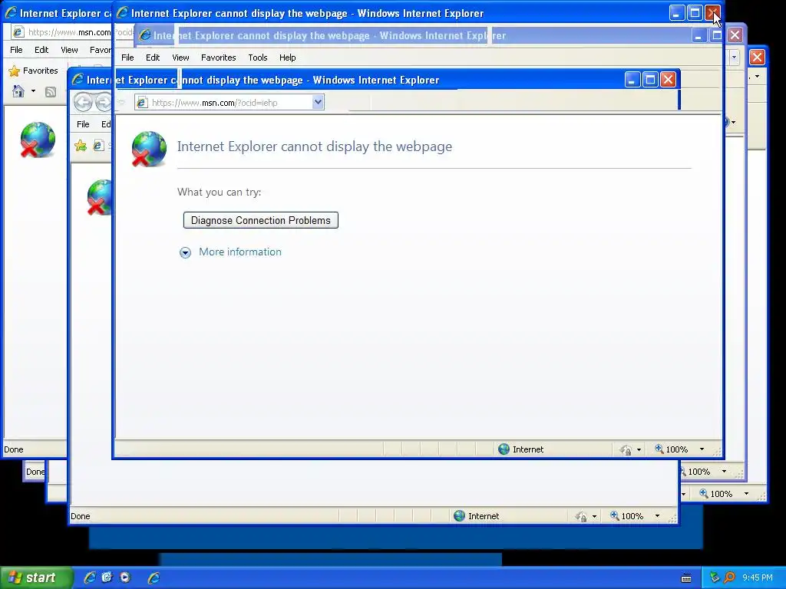Viewport: 786px width, 589px height.
Task: Click "Internet" label in front status bar
Action: (x=528, y=449)
